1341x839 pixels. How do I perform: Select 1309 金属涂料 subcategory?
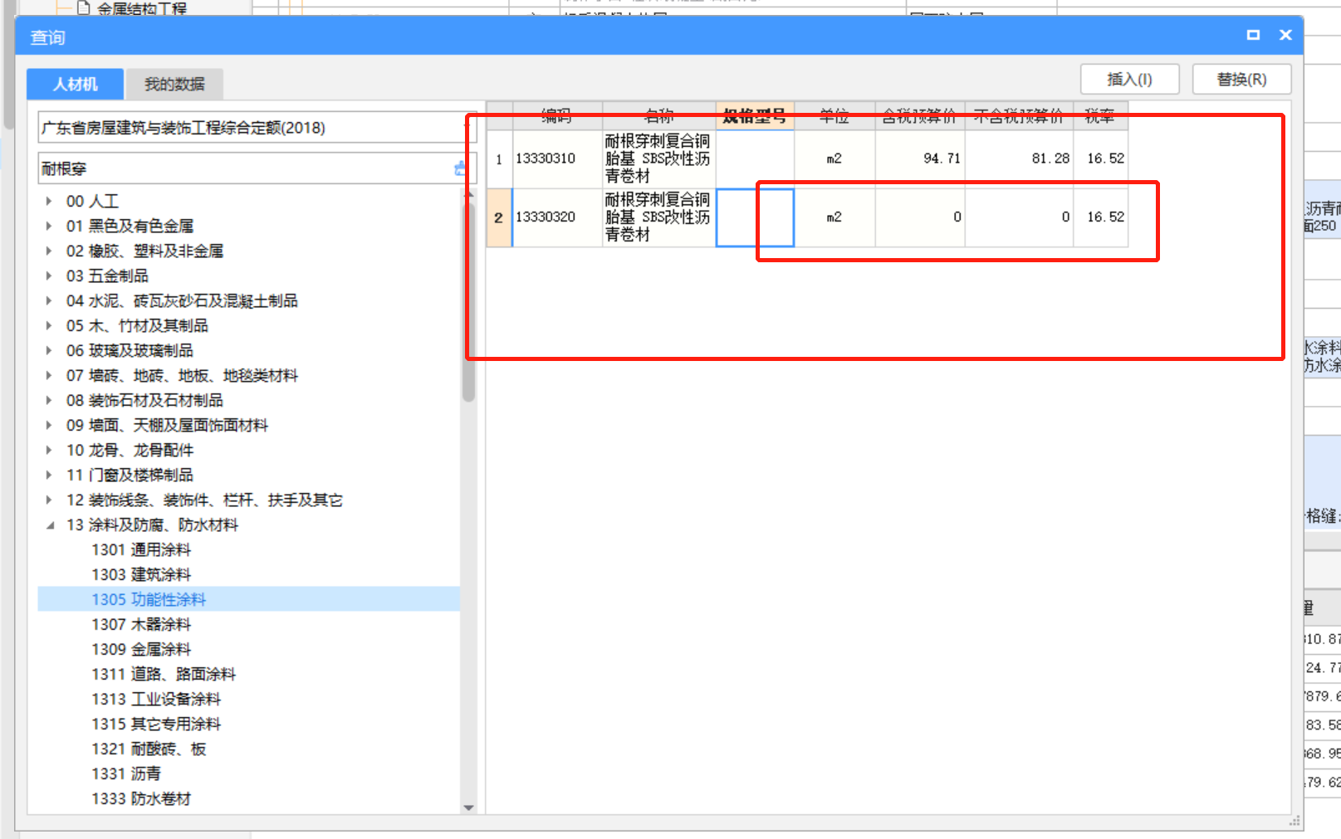point(141,649)
